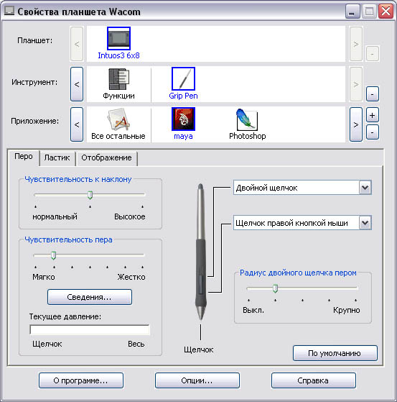The height and width of the screenshot is (402, 397).
Task: Click the По умолчанию button
Action: (335, 353)
